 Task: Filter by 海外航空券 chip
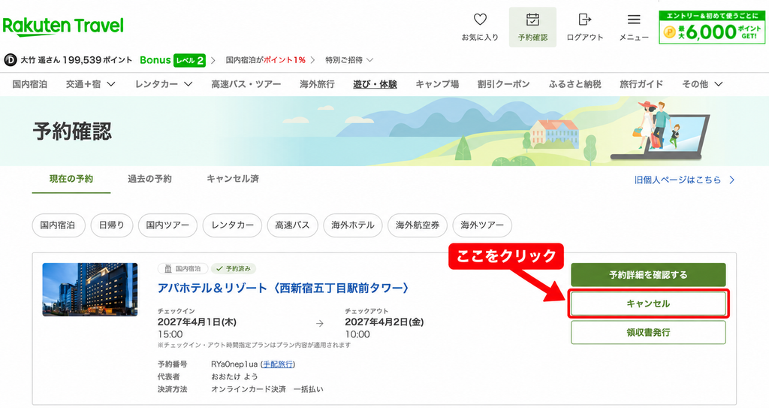[x=418, y=225]
